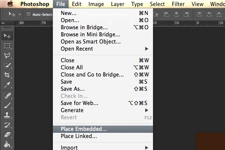Expand the Generate submenu
225x150 pixels.
(103, 110)
